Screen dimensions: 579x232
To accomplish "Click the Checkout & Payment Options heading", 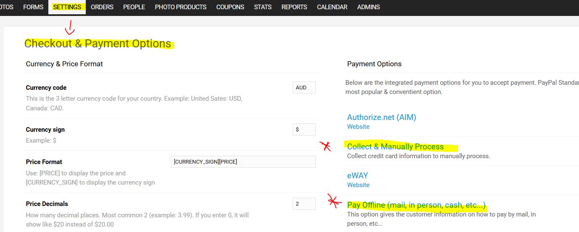I will coord(98,44).
